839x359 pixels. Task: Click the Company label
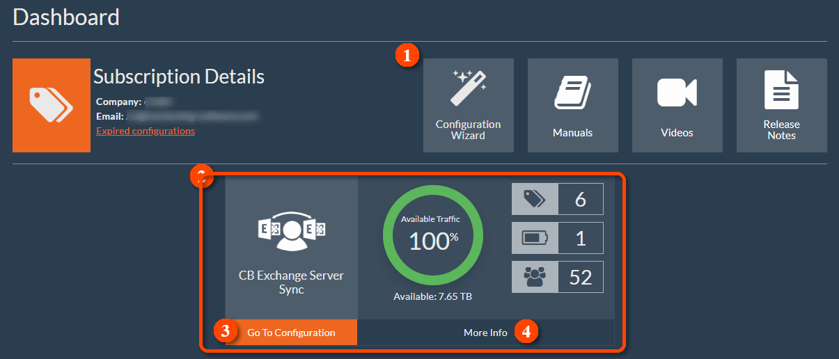(119, 102)
